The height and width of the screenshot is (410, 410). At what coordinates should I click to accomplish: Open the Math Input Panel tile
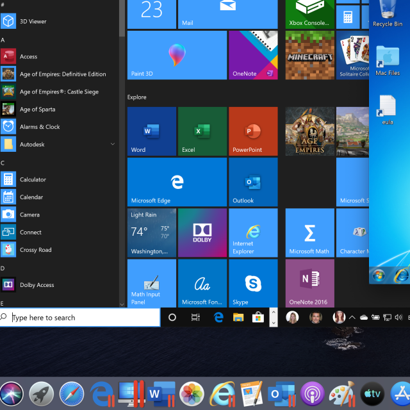point(152,283)
